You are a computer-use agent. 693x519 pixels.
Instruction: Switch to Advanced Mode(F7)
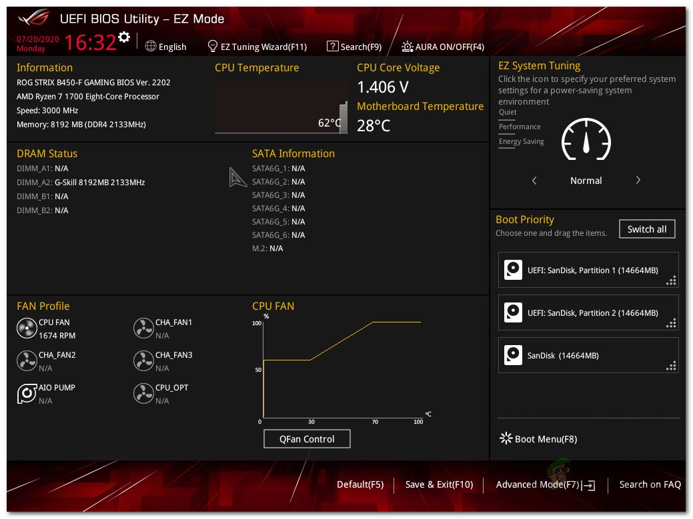coord(538,484)
